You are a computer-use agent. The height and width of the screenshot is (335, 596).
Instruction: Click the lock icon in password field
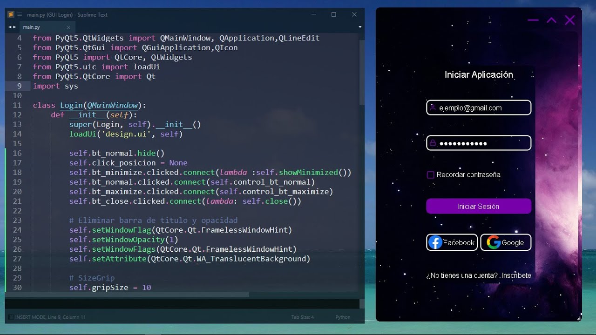pos(433,143)
